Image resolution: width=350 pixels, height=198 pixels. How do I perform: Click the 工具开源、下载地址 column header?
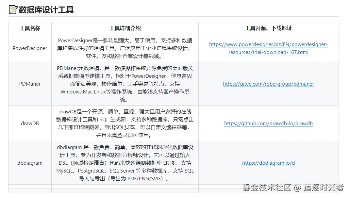(x=268, y=28)
